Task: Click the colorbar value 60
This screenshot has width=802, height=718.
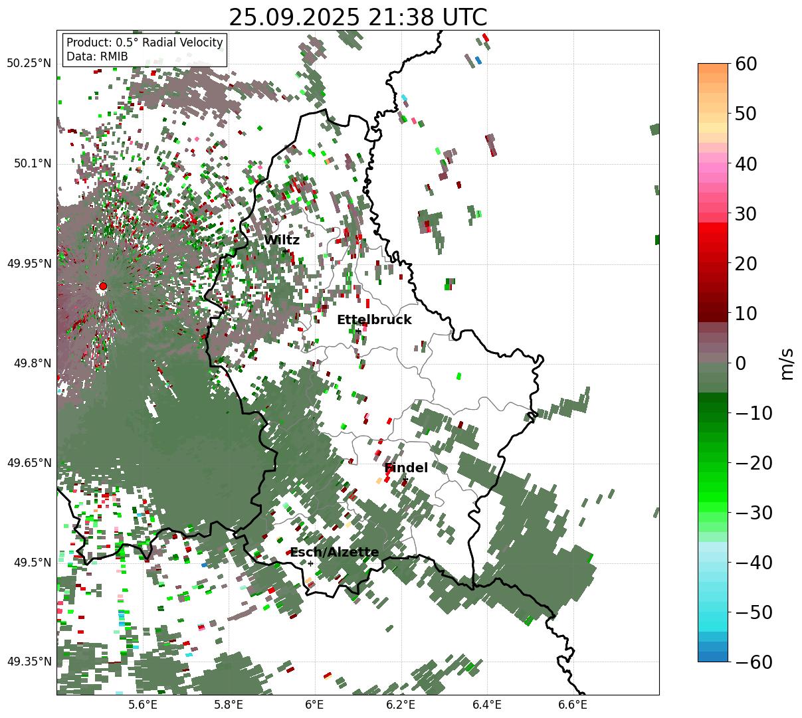Action: pyautogui.click(x=747, y=64)
